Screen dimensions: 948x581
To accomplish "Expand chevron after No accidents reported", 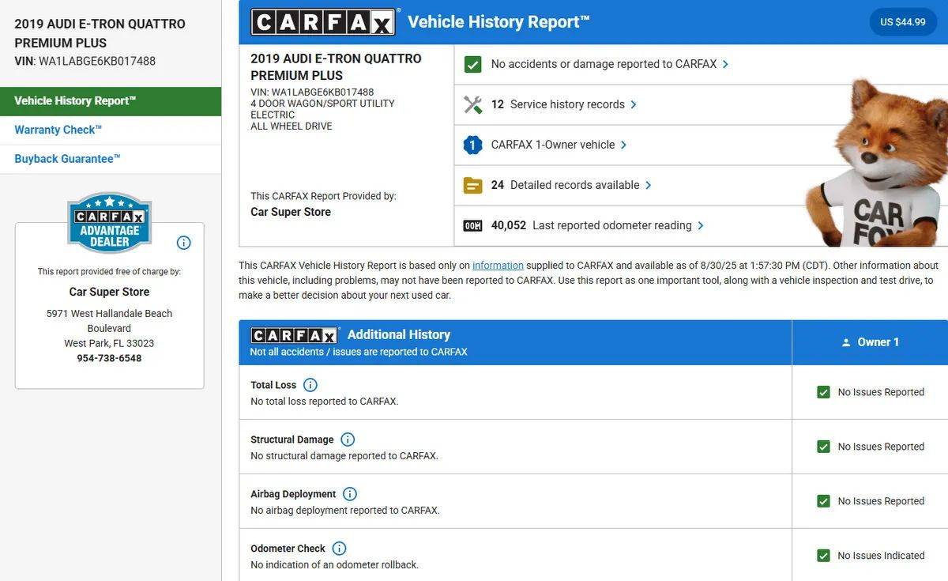I will [x=726, y=64].
